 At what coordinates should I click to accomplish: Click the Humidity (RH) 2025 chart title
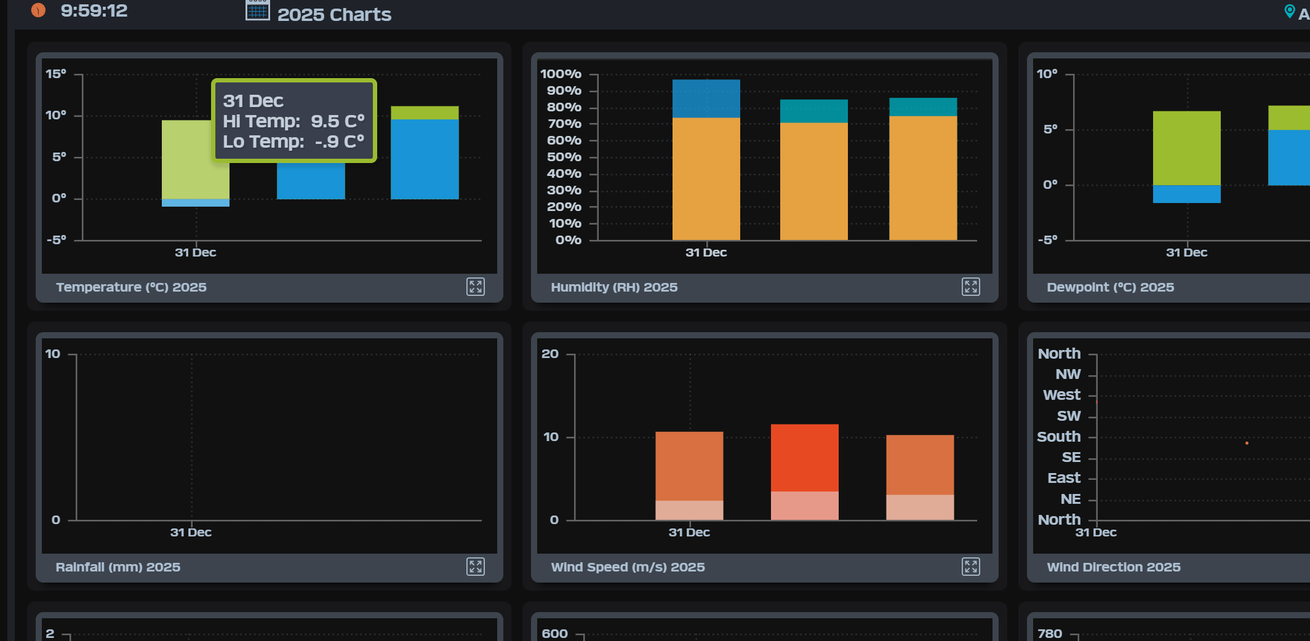[x=614, y=287]
